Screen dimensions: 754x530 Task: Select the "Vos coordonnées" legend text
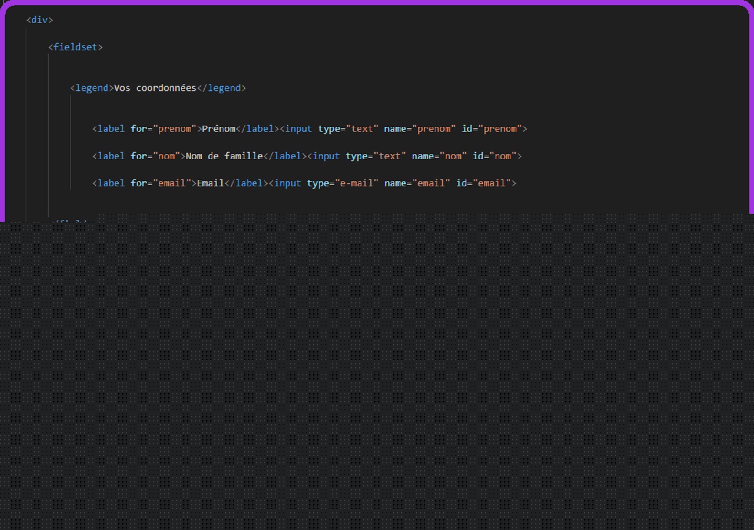(155, 88)
